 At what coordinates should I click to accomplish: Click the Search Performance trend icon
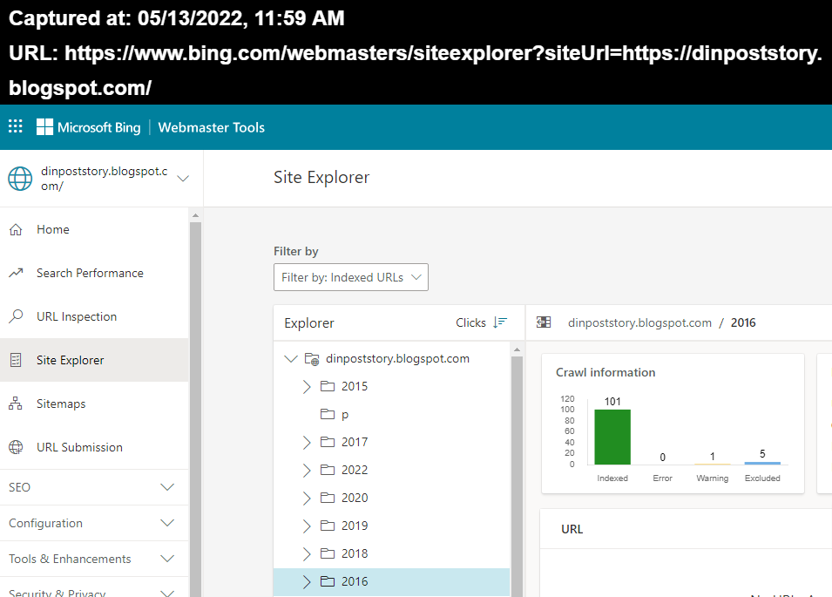pyautogui.click(x=16, y=273)
